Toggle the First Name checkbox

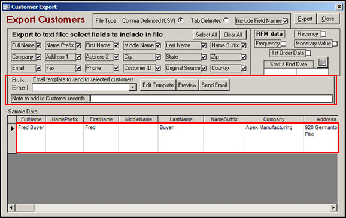(117, 45)
